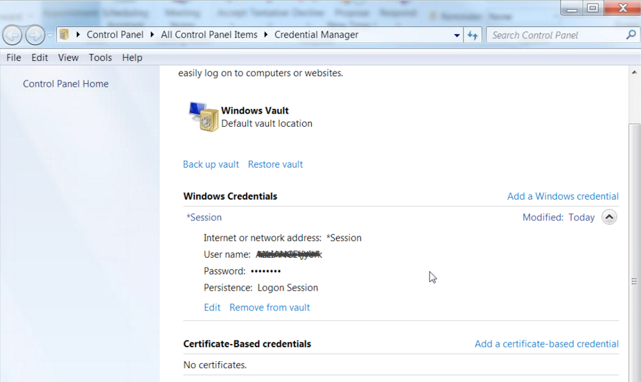Click the Forward navigation arrow button
641x382 pixels.
(x=35, y=35)
